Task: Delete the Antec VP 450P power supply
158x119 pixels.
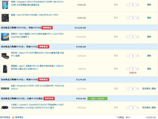Action: (x=149, y=56)
